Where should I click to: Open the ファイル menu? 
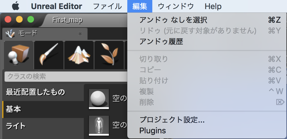107,7
